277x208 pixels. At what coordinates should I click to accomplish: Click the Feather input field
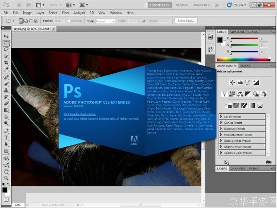point(59,21)
